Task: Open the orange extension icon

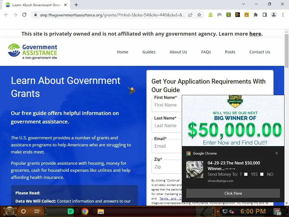Action: pos(247,15)
